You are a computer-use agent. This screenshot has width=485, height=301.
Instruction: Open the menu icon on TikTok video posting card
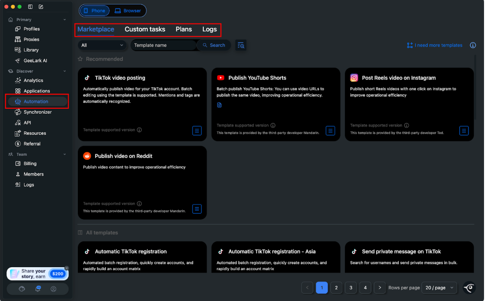click(x=197, y=130)
